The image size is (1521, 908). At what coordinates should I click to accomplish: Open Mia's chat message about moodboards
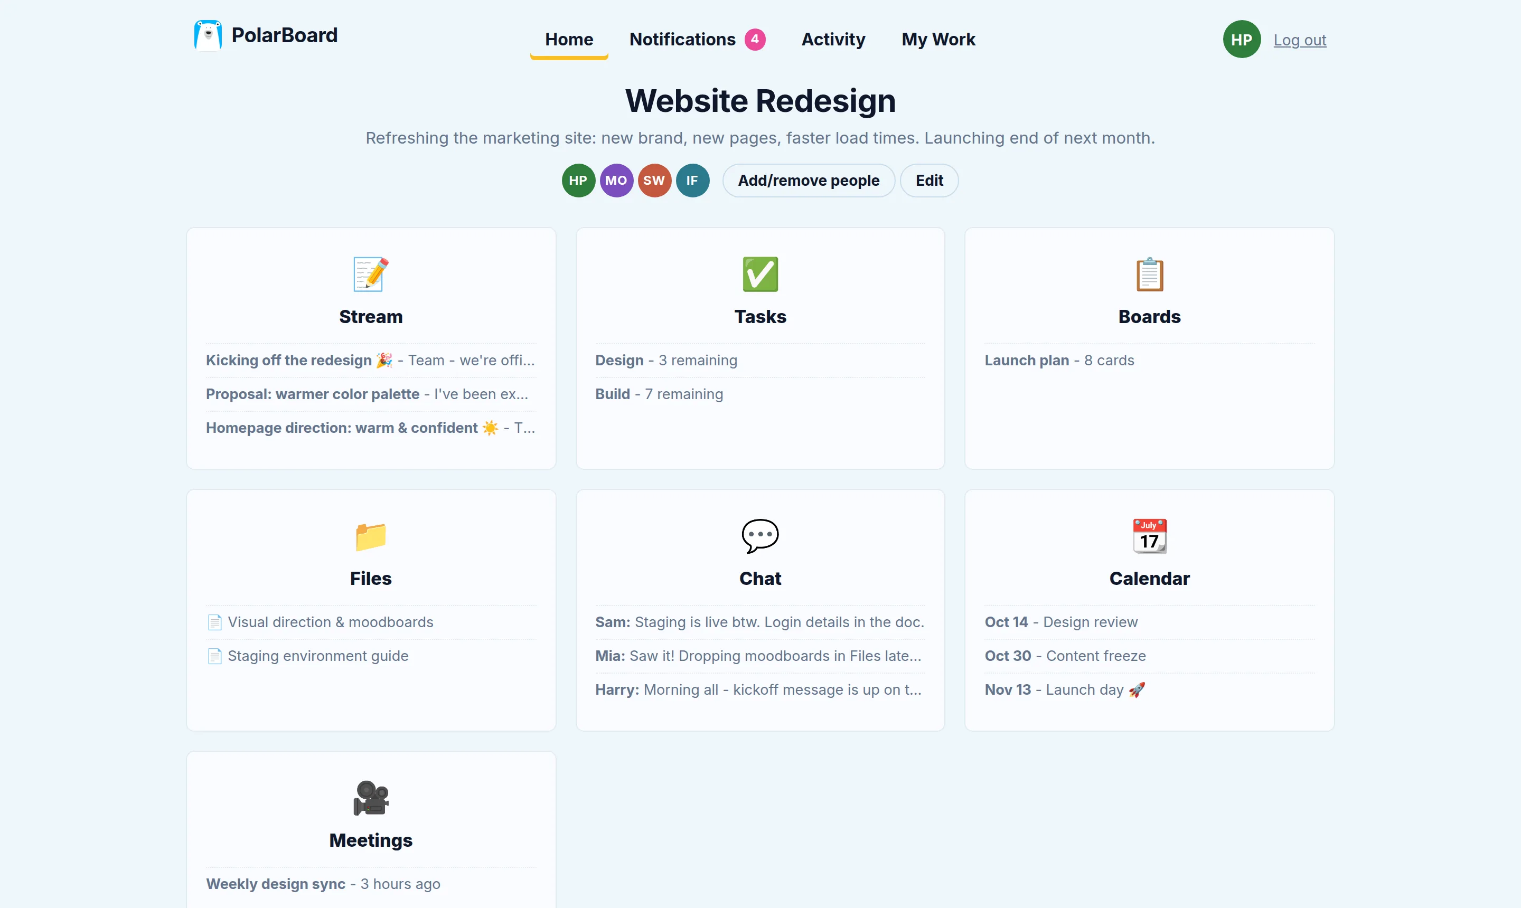point(759,656)
